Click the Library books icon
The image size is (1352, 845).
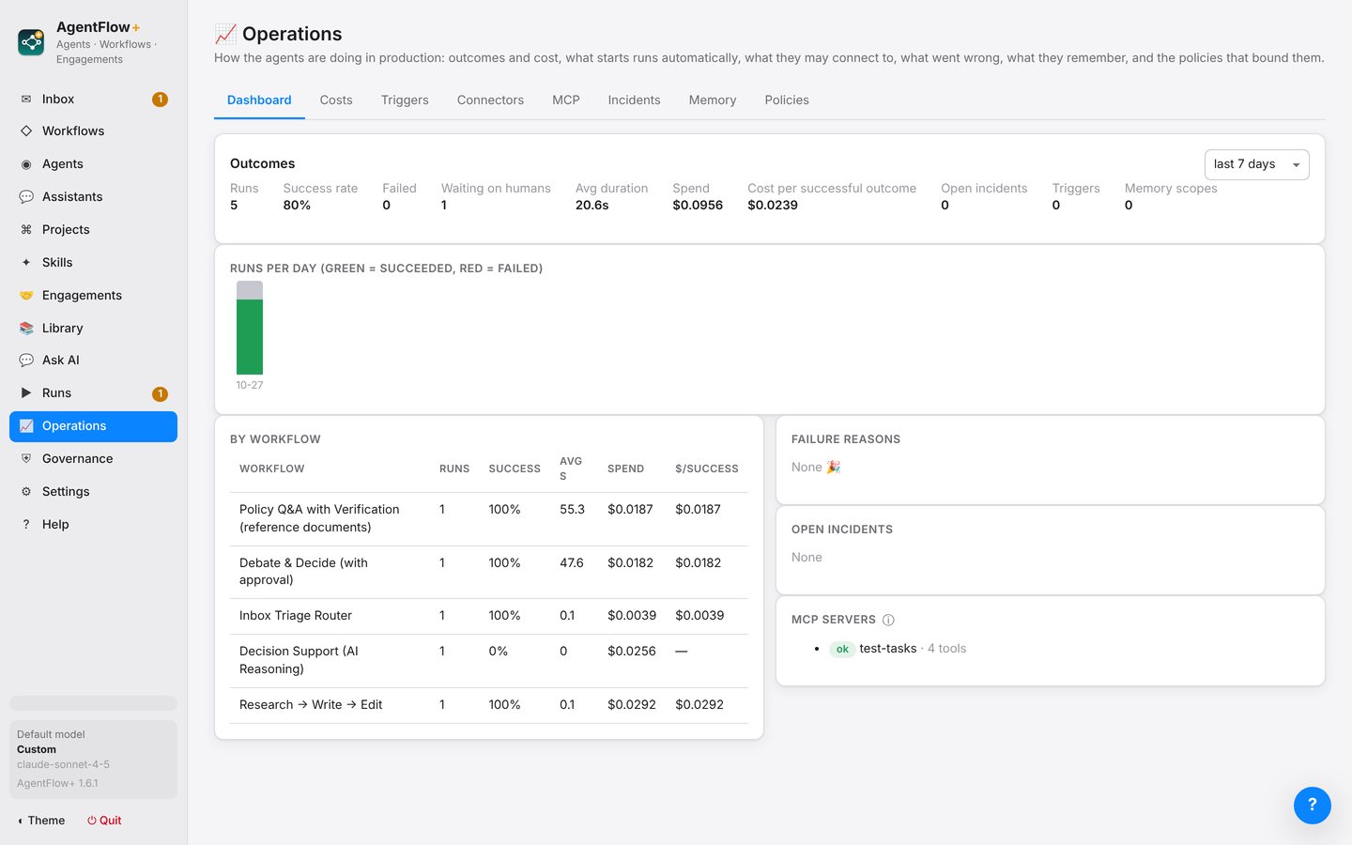pyautogui.click(x=26, y=329)
